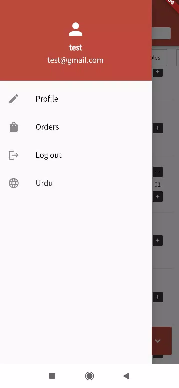Select the Log out option

[76, 155]
